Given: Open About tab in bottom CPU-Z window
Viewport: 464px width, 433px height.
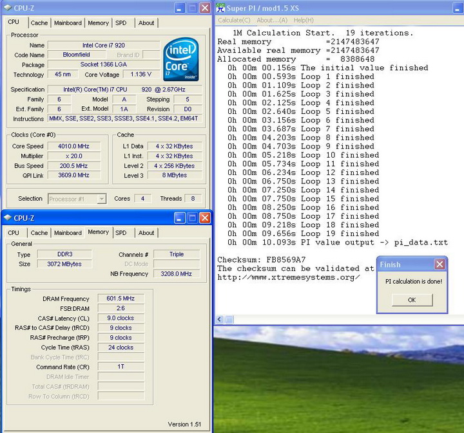Looking at the screenshot, I should [146, 233].
